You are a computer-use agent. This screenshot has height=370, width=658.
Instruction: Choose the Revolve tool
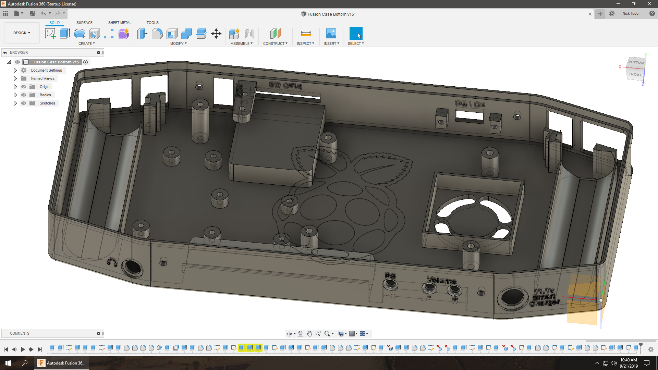(x=80, y=34)
